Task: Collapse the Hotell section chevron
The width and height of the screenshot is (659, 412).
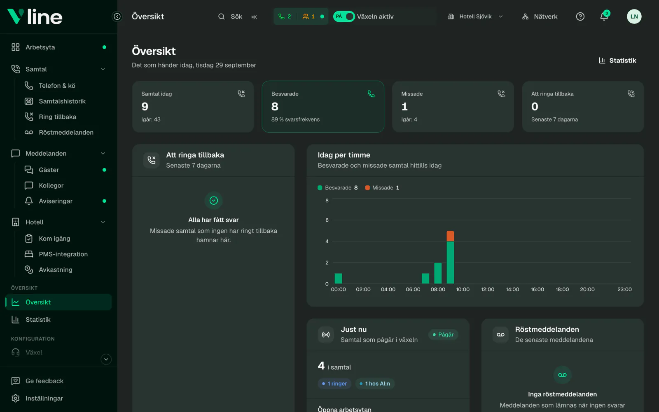Action: click(103, 222)
